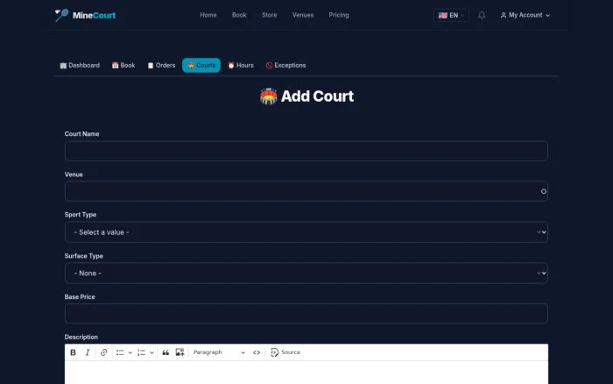Expand the My Account menu
This screenshot has height=384, width=613.
[525, 15]
